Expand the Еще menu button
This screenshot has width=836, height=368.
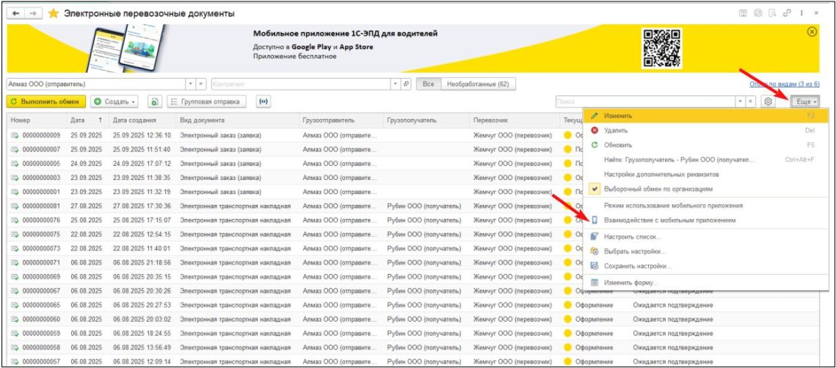807,101
